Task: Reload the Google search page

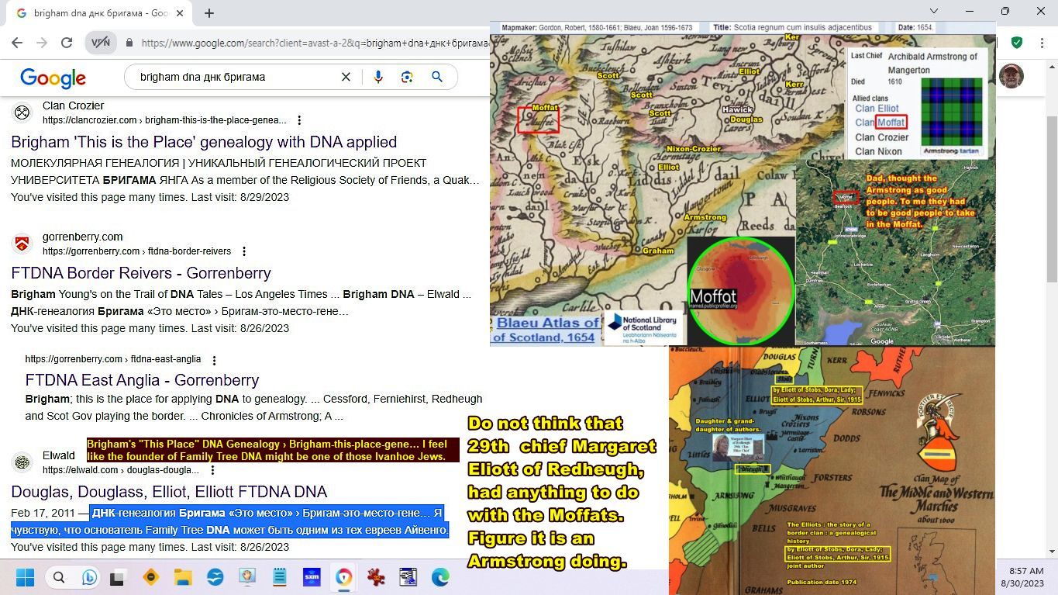Action: coord(67,43)
